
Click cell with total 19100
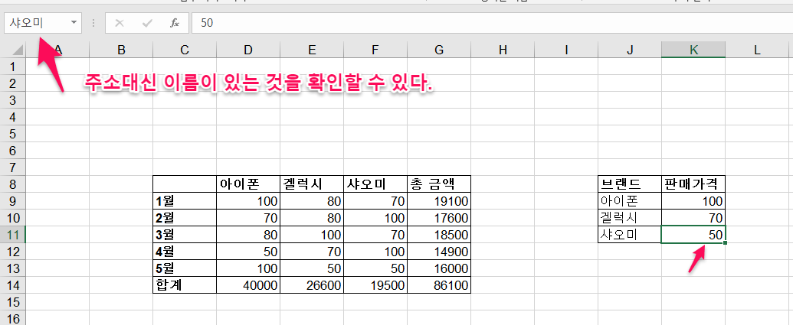[x=439, y=201]
